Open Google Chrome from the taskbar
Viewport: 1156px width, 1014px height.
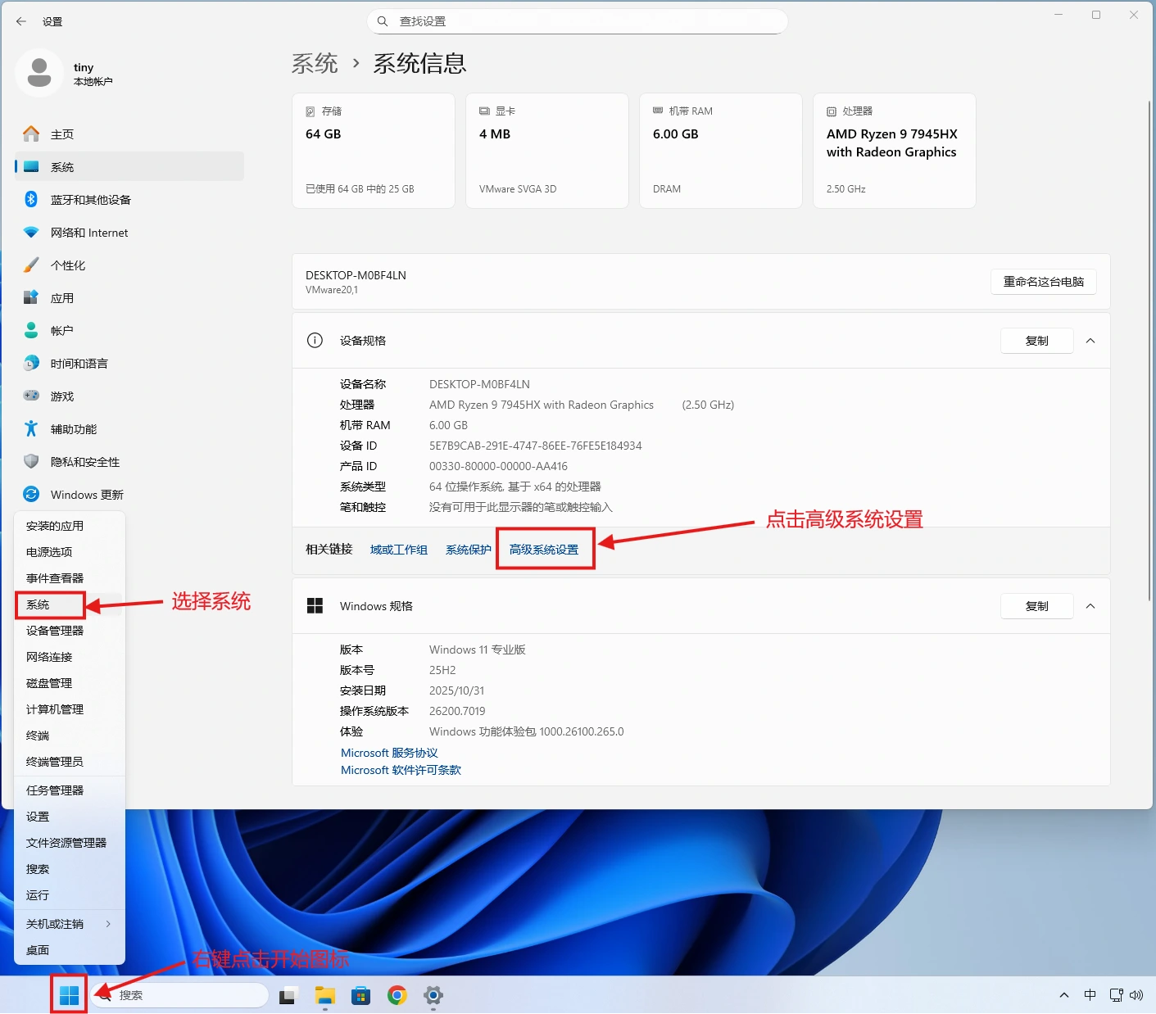tap(397, 995)
